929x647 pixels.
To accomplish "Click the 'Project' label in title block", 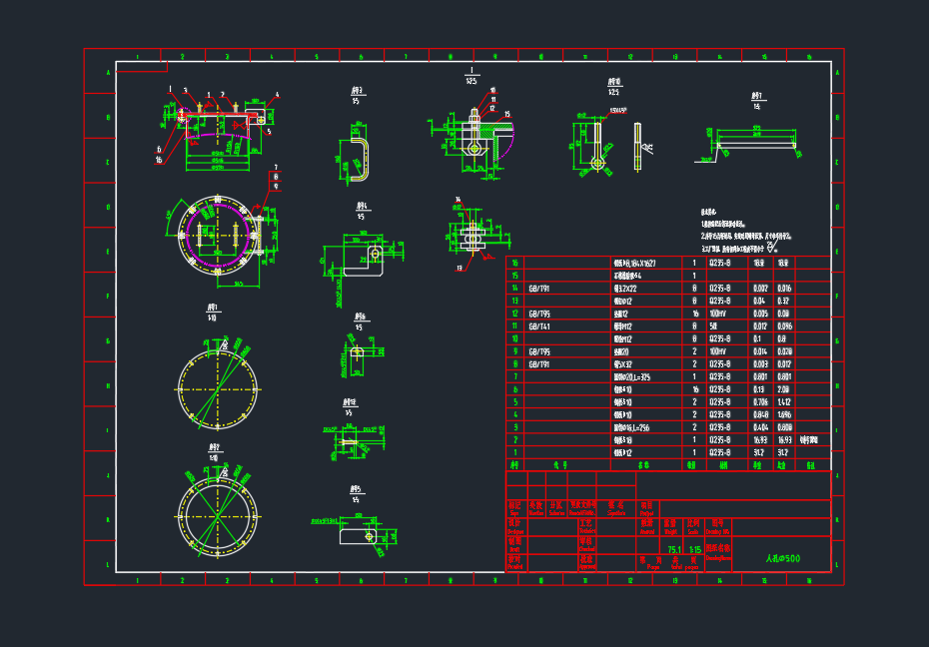I will 646,513.
